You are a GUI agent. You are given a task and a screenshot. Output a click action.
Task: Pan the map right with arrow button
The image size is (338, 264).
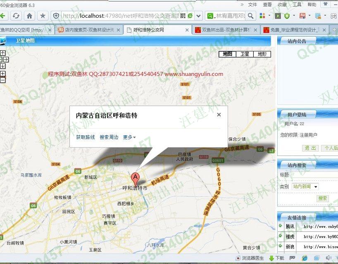(6, 59)
